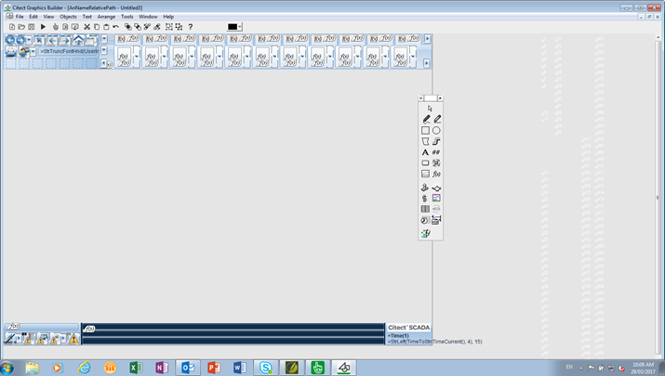The height and width of the screenshot is (376, 665).
Task: Select the Cicode Object f(x) tool
Action: pos(436,175)
